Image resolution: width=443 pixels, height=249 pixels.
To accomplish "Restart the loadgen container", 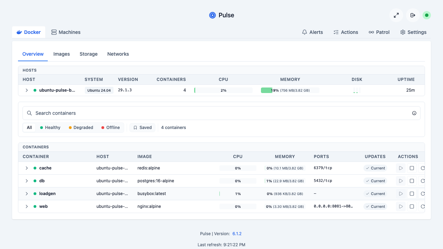I will 422,194.
